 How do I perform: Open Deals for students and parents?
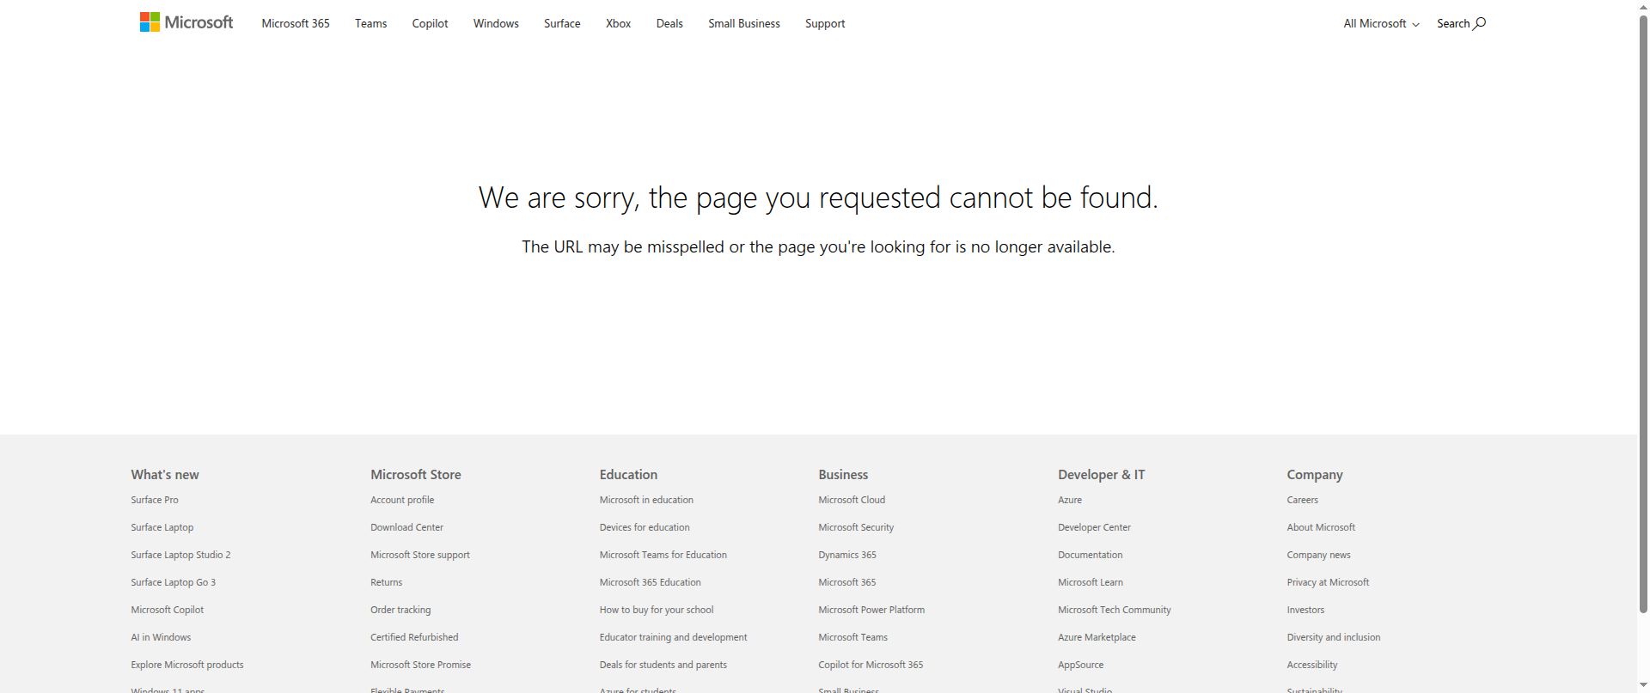tap(663, 665)
